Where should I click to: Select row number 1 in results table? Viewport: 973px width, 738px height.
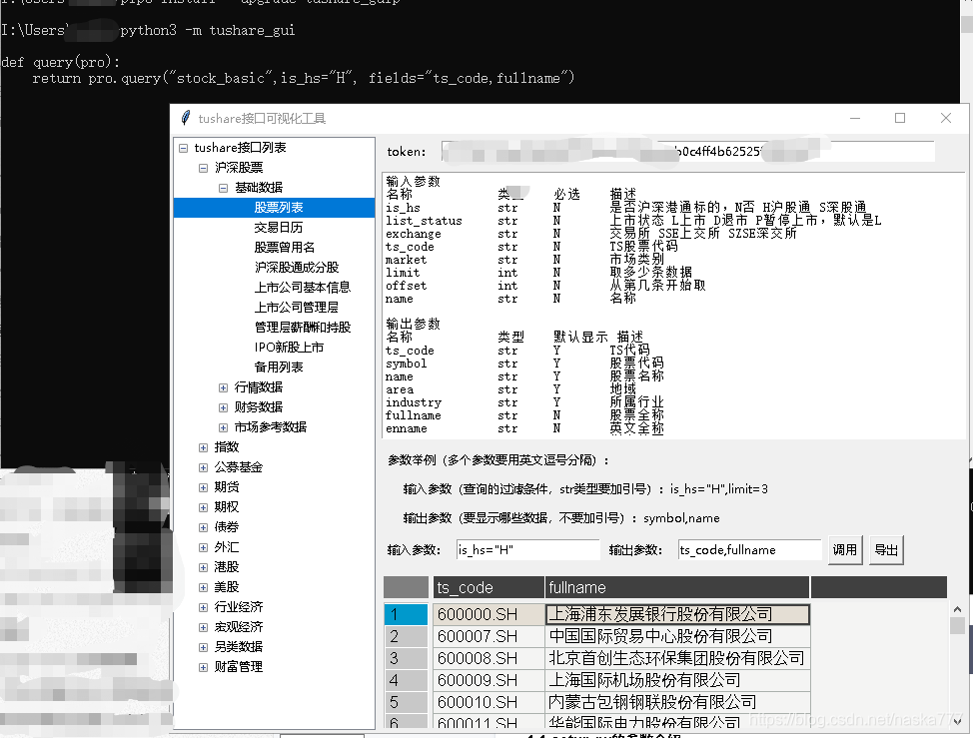tap(406, 614)
